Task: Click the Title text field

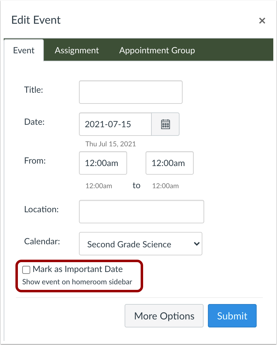Action: 130,92
